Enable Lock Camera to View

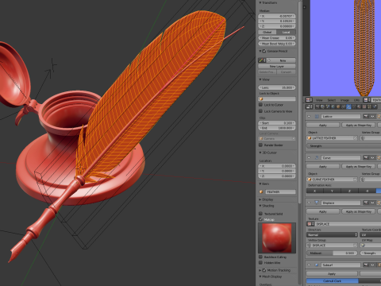pos(260,111)
